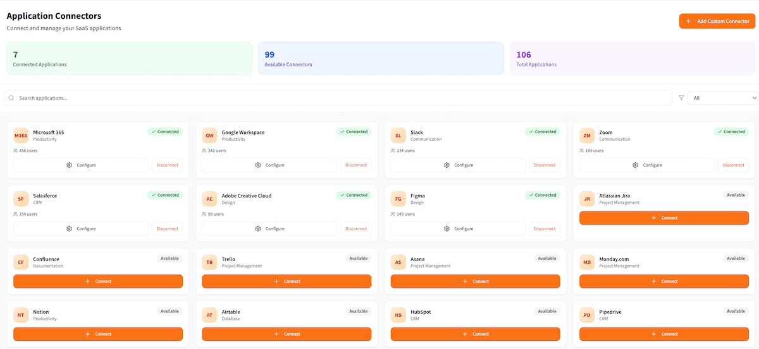Click the HubSpot HS app icon
The width and height of the screenshot is (759, 349).
click(398, 315)
